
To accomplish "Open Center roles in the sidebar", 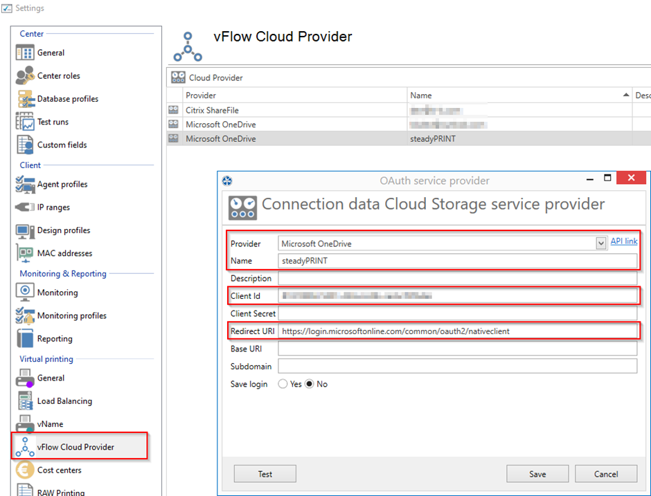I will click(x=59, y=76).
